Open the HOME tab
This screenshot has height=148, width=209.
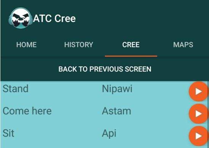click(26, 45)
